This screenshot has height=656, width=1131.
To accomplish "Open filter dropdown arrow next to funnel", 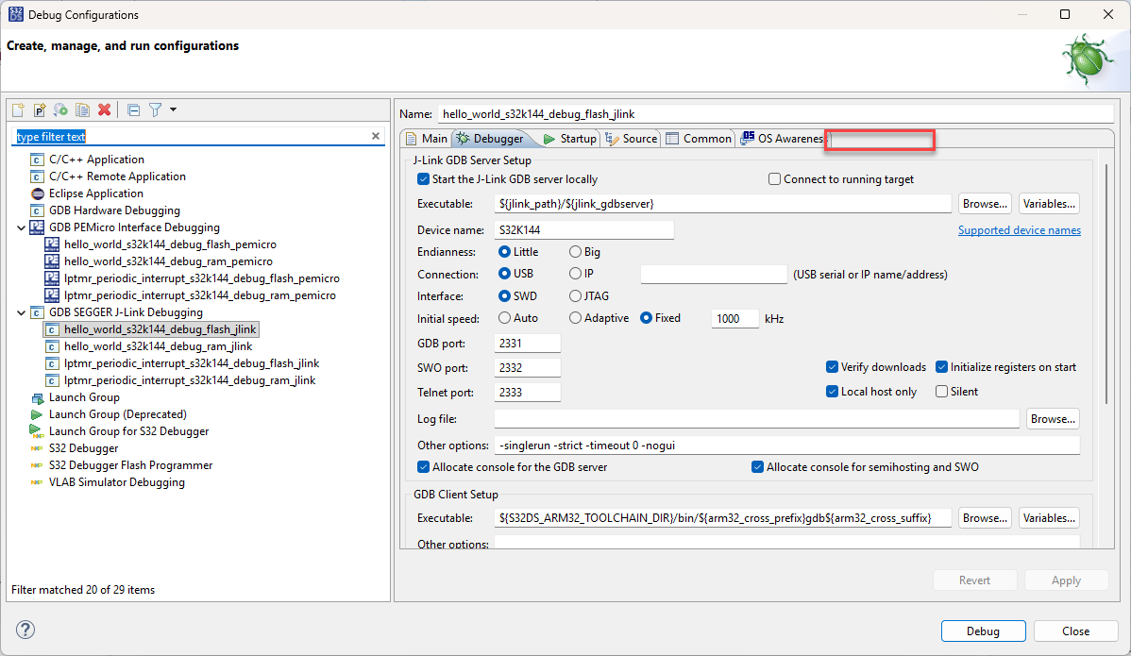I will click(x=173, y=109).
